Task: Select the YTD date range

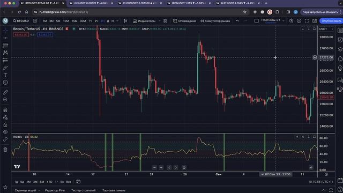Action: 49,182
